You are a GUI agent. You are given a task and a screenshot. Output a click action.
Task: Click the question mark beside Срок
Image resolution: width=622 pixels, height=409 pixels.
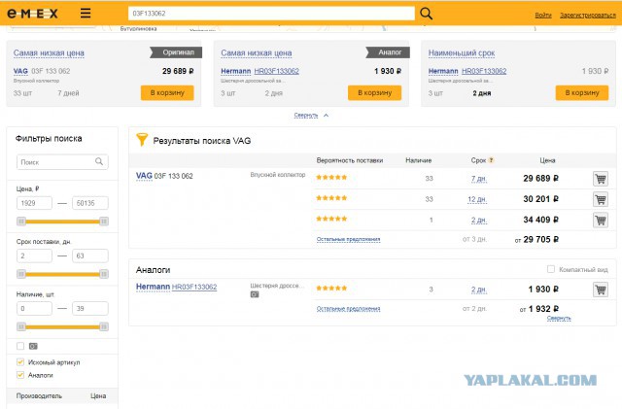coord(491,160)
